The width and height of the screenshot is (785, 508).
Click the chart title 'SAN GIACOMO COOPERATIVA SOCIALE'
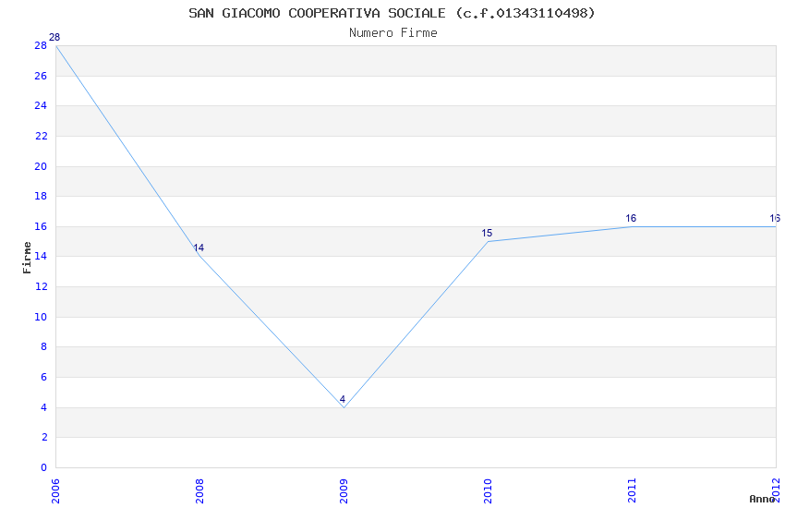tap(317, 13)
